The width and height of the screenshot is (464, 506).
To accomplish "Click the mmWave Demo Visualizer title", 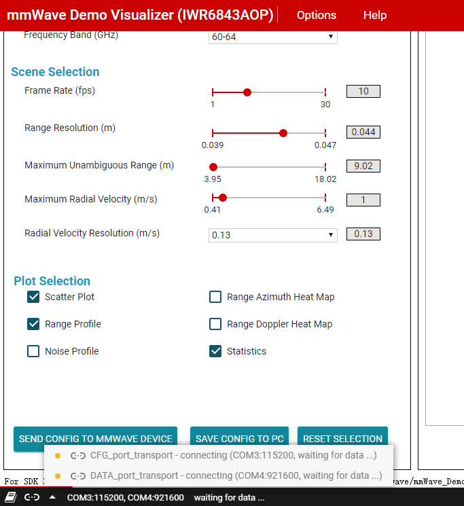I will (x=140, y=15).
